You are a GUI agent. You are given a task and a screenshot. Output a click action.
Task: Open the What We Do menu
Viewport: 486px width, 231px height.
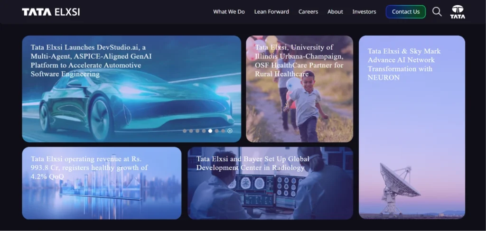[x=229, y=12]
